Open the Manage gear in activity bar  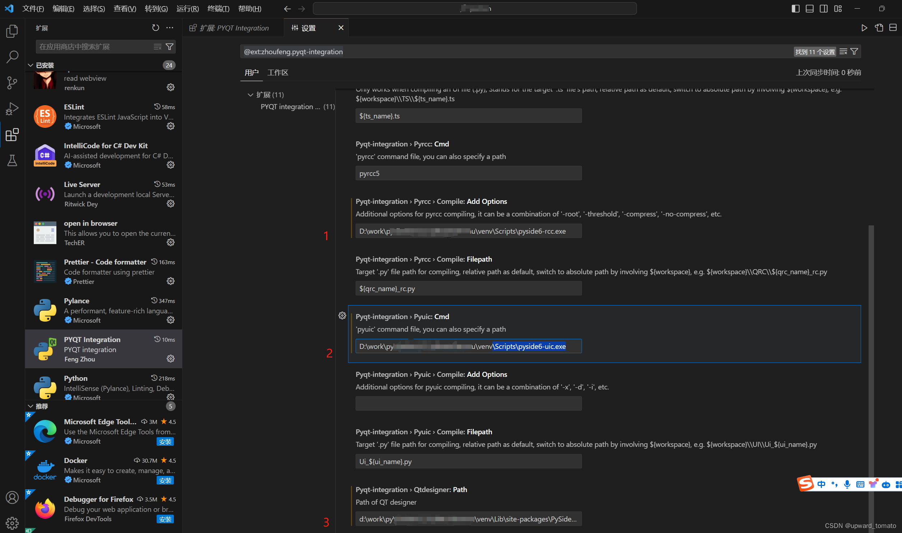[12, 523]
